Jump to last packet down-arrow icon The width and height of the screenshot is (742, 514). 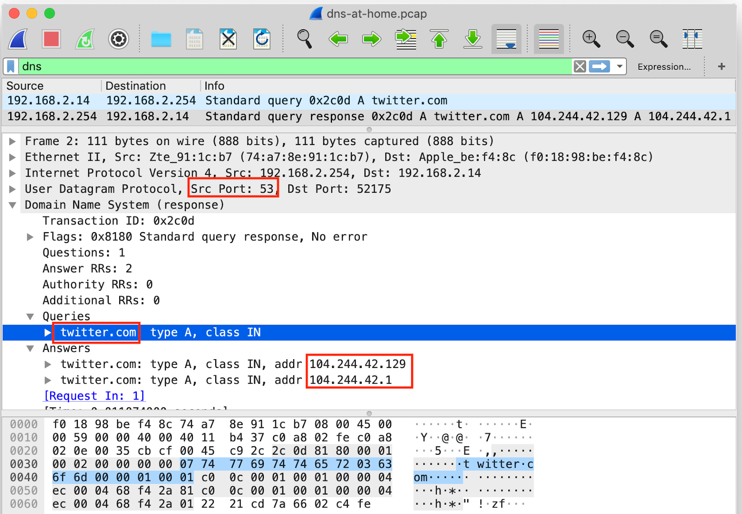click(x=473, y=39)
